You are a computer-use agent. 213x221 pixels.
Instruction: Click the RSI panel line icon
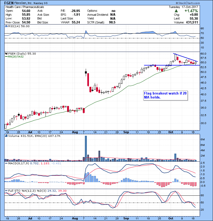tap(6, 26)
